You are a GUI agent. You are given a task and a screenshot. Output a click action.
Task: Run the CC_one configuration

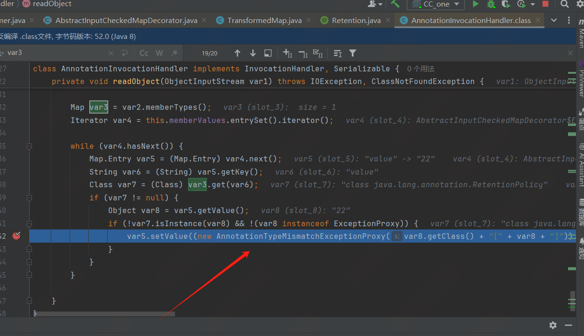(x=476, y=4)
